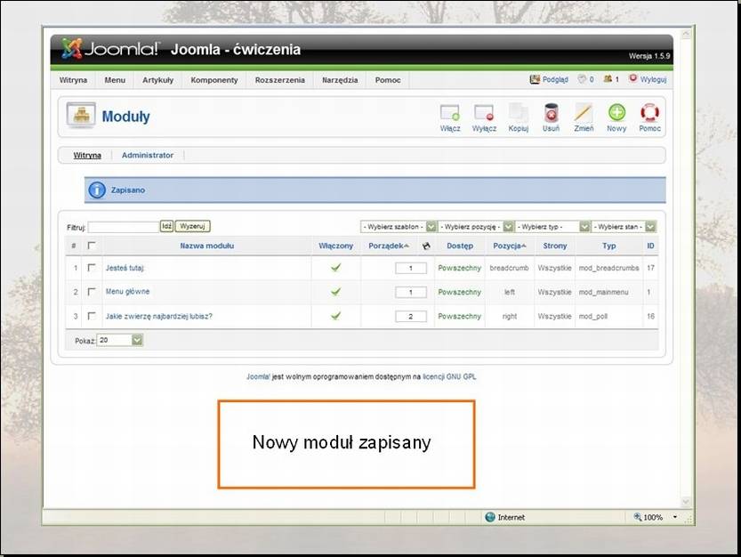Screen dimensions: 741x557
Task: Click the Wyloguj logout icon
Action: pyautogui.click(x=633, y=78)
